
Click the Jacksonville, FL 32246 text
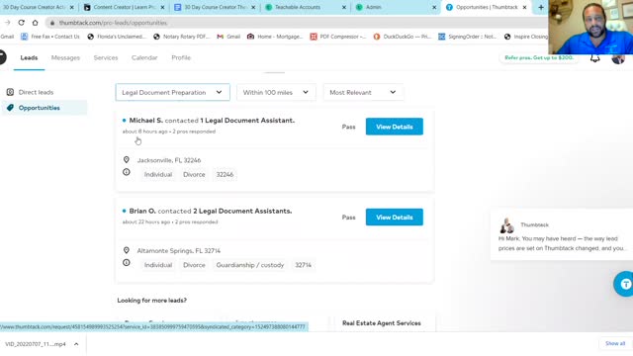169,160
